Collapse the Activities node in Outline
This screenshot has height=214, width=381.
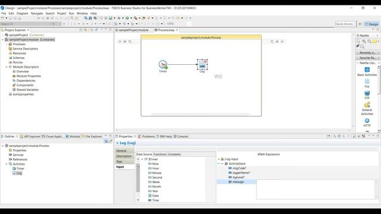click(7, 164)
